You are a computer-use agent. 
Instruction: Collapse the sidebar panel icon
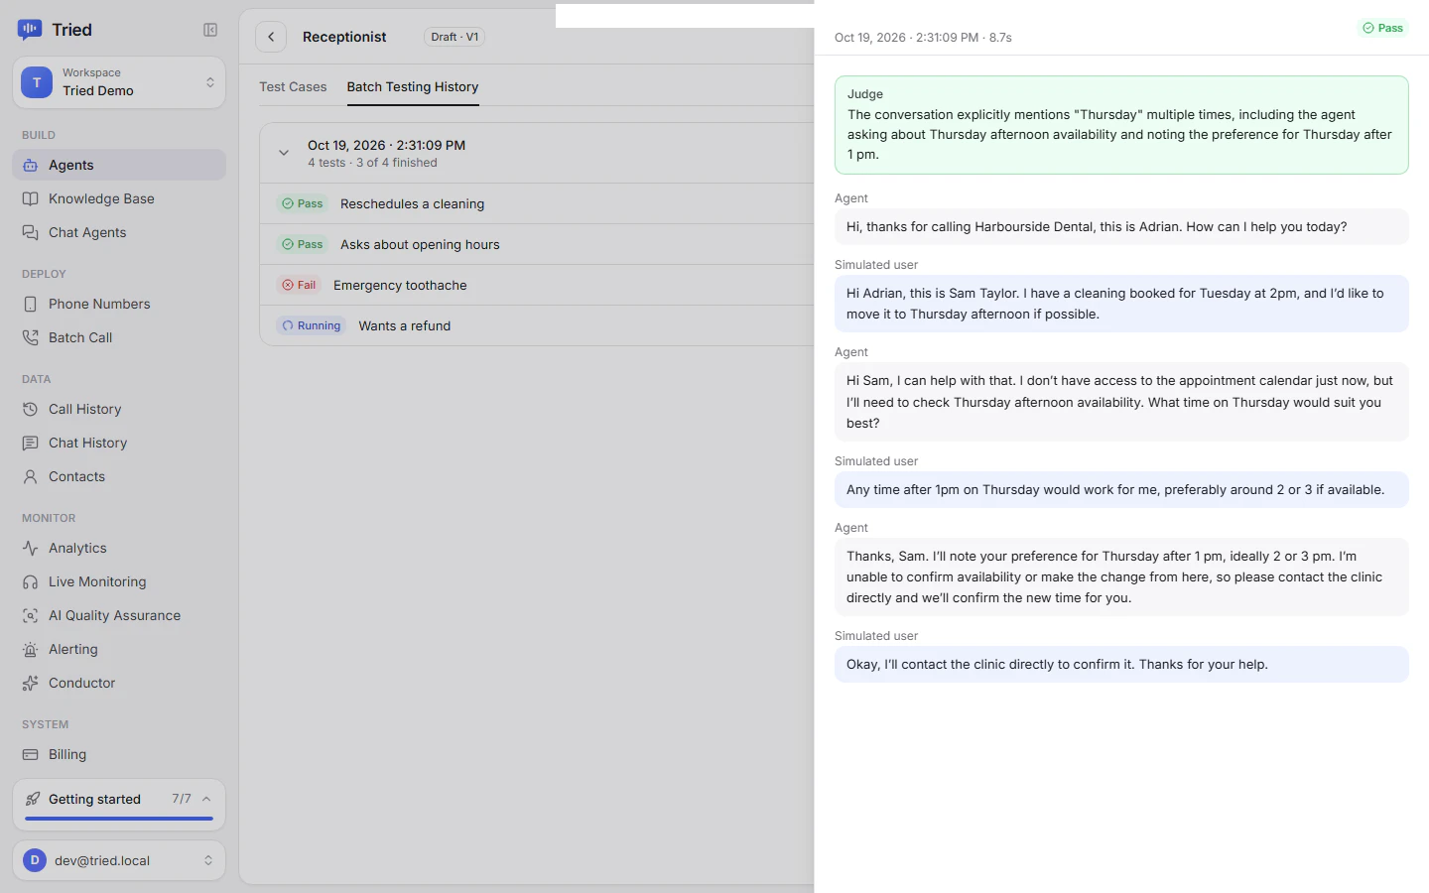coord(210,30)
